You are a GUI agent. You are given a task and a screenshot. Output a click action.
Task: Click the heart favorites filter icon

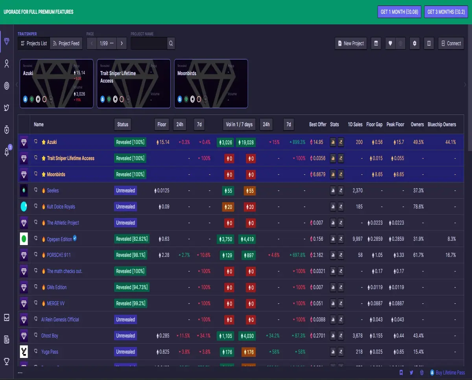tap(390, 43)
